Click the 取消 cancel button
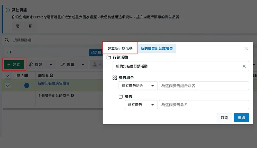This screenshot has height=148, width=257. pyautogui.click(x=224, y=118)
